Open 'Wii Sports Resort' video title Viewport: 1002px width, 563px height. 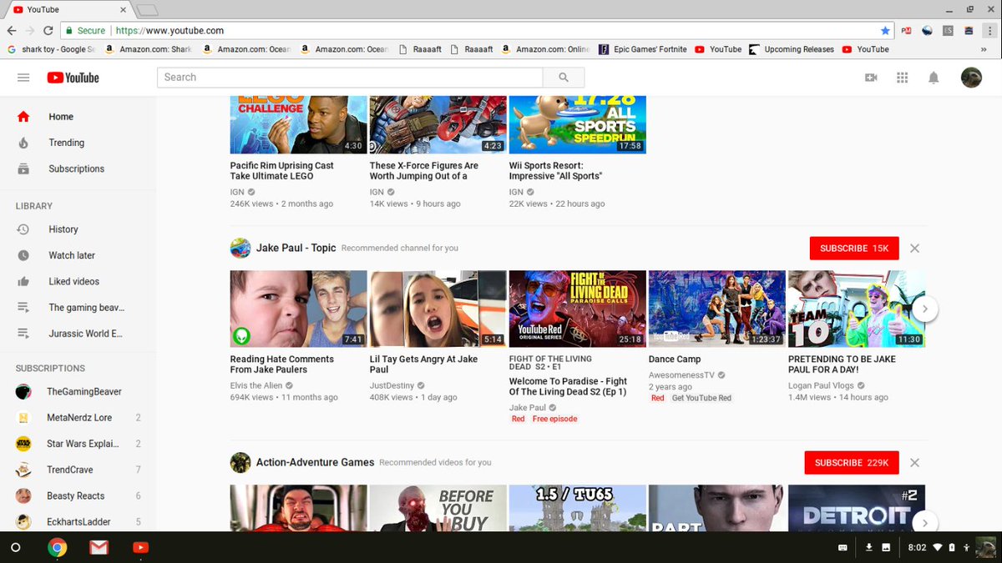[555, 171]
